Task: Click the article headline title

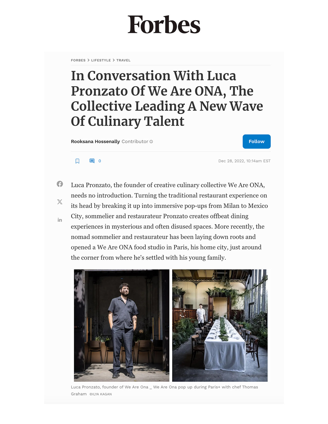Action: [x=167, y=98]
